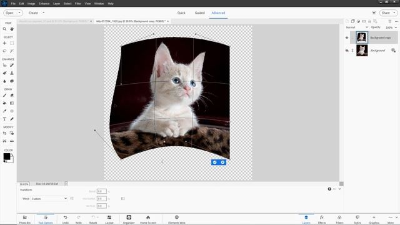
Task: Select the Custom Shape tool
Action: [x=12, y=111]
